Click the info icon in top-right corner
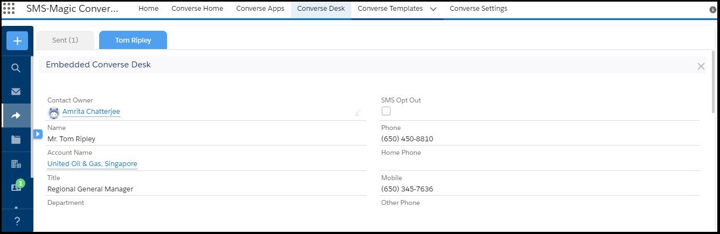 pyautogui.click(x=713, y=10)
